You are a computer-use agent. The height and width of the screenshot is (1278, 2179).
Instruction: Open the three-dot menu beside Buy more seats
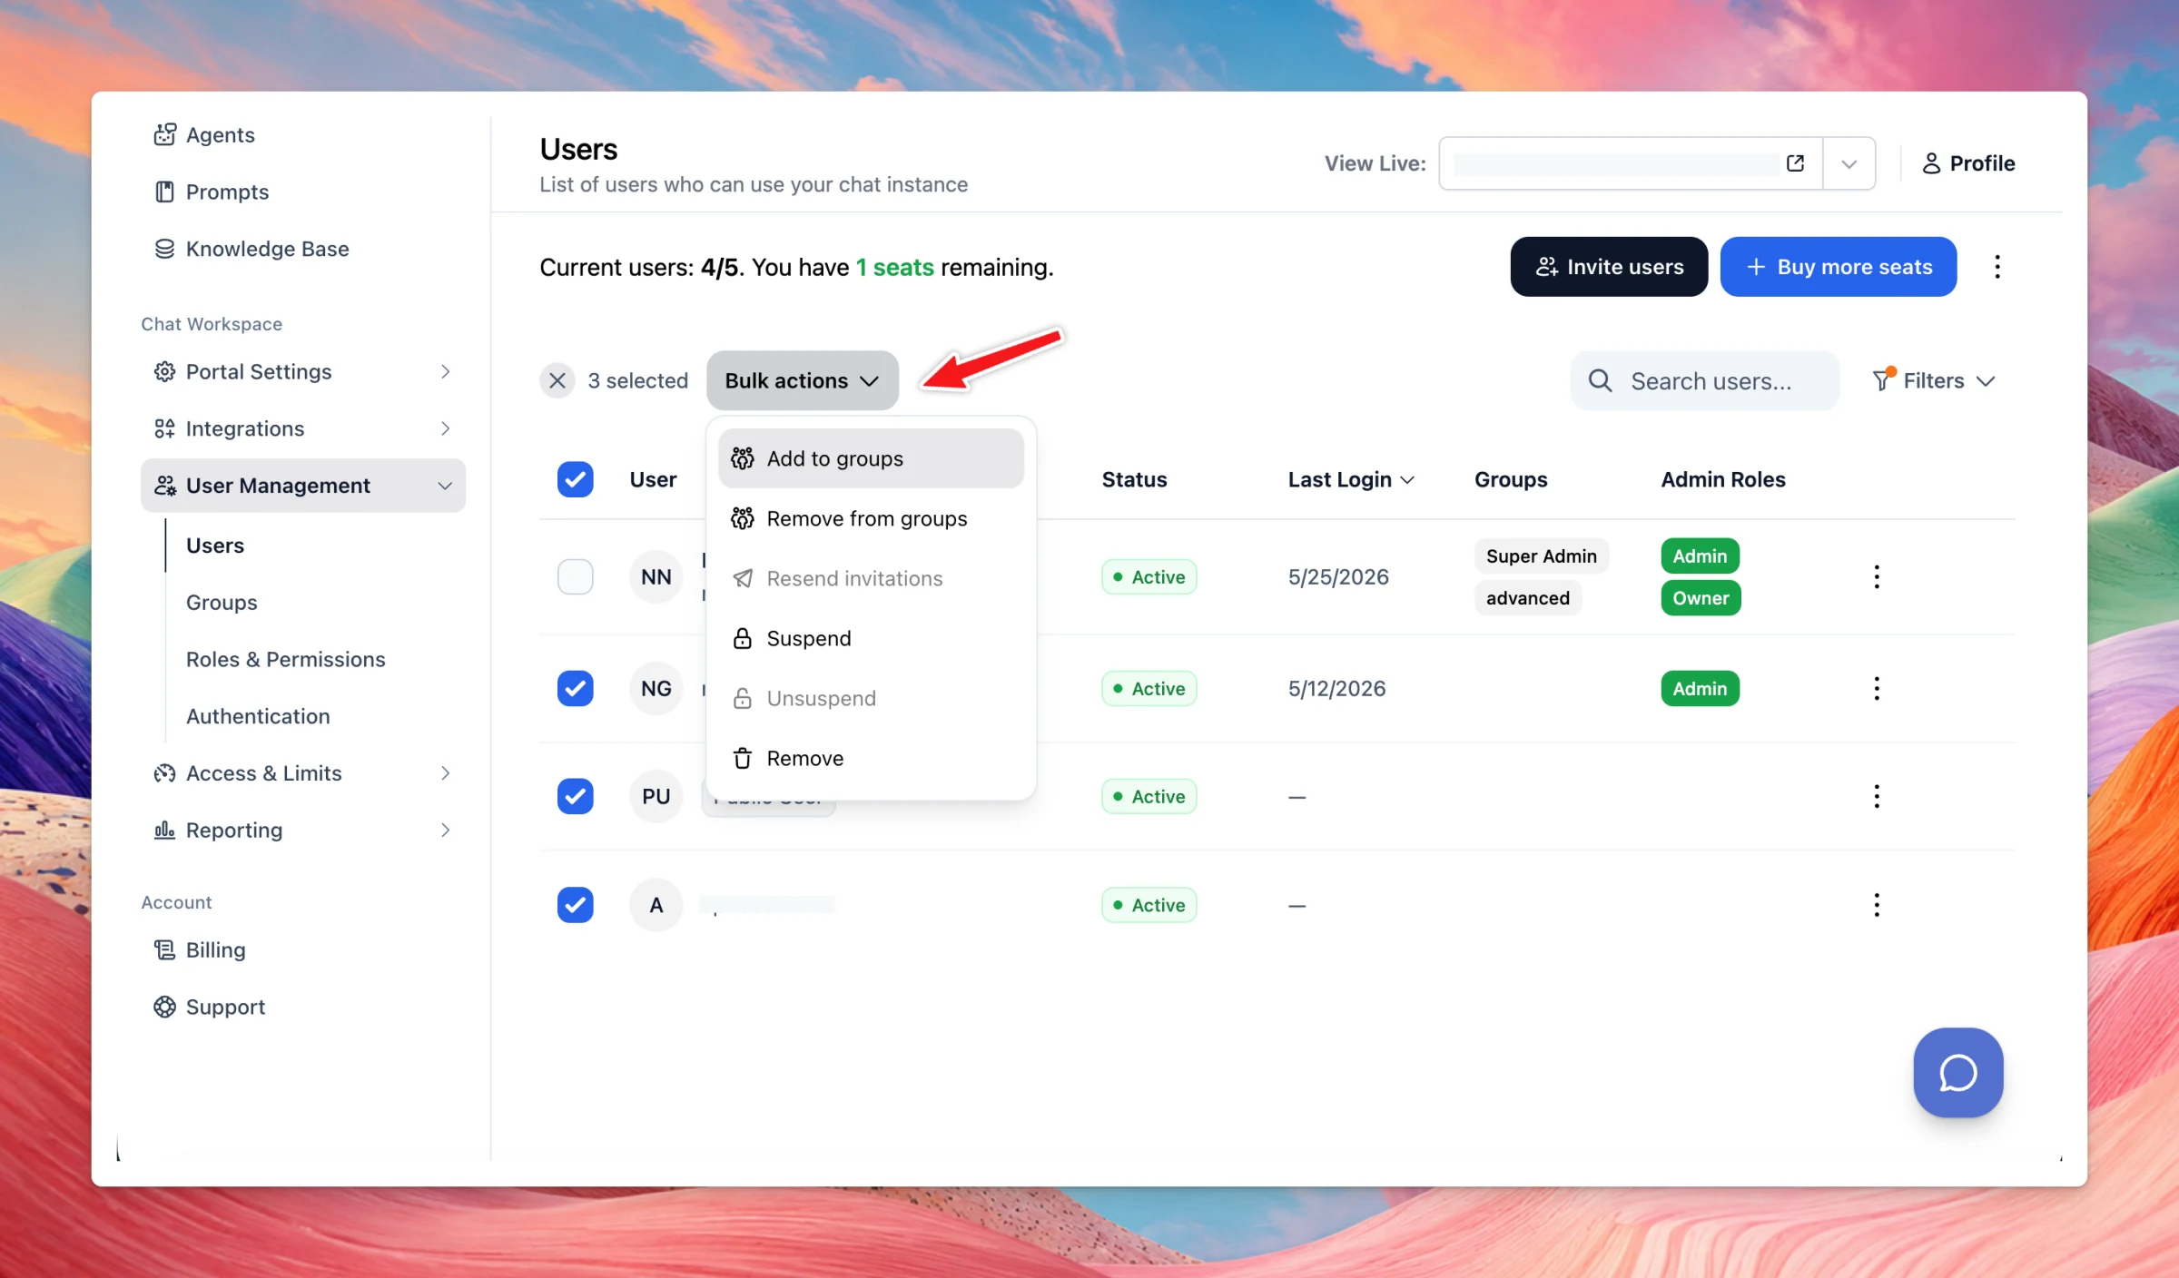pos(1997,267)
